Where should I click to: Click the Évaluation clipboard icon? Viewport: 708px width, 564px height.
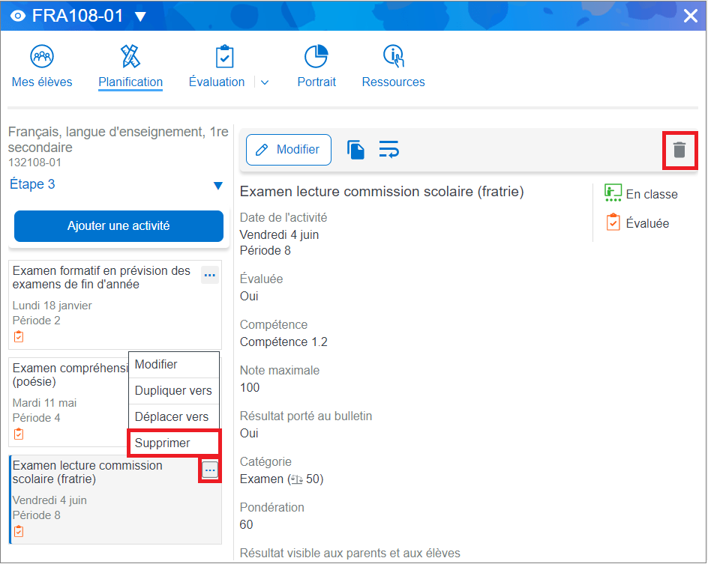pyautogui.click(x=223, y=56)
